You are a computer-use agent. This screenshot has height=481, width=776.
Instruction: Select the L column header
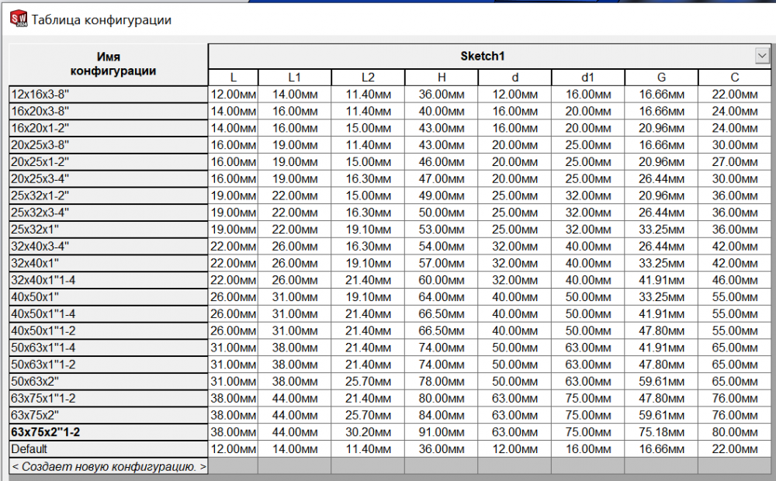(233, 78)
